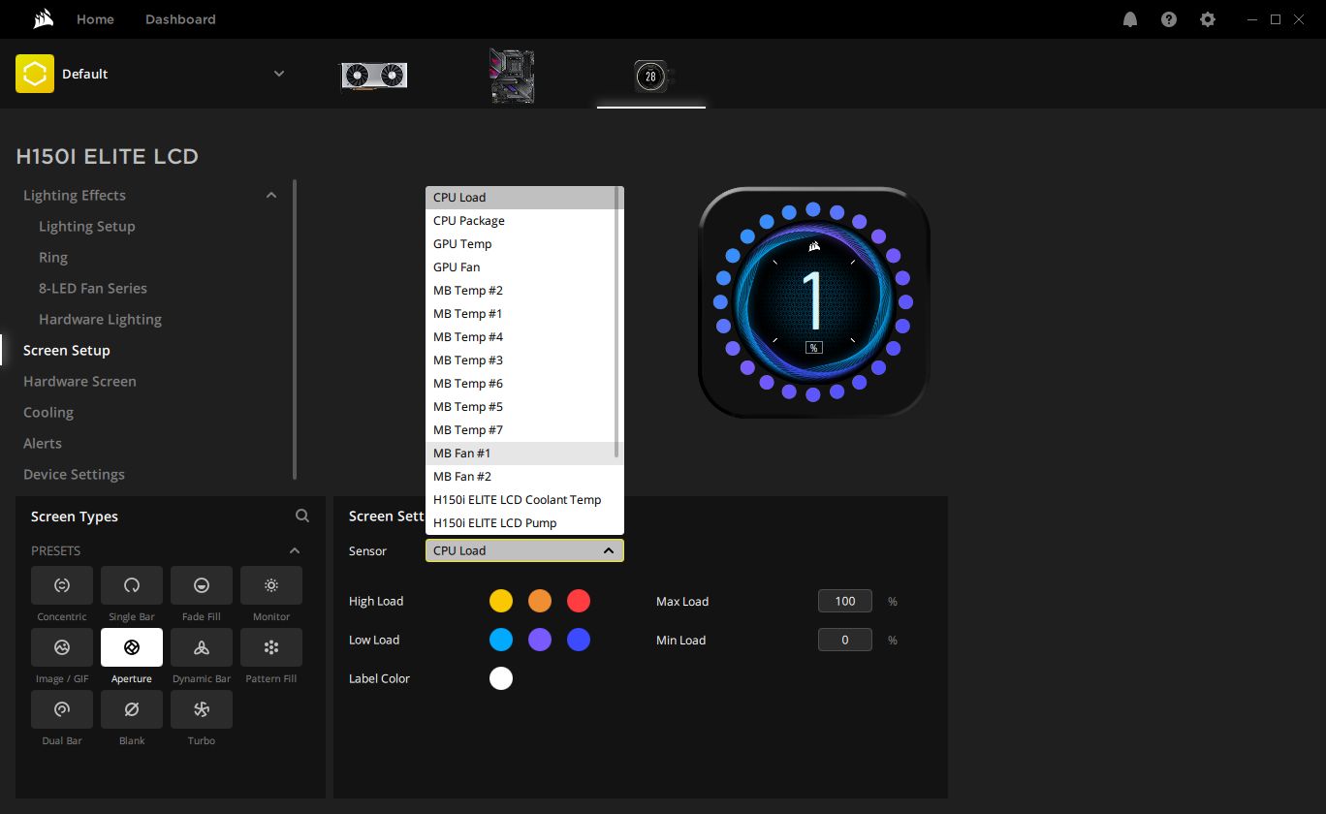Select the Pattern Fill preset
The image size is (1326, 814).
click(271, 647)
